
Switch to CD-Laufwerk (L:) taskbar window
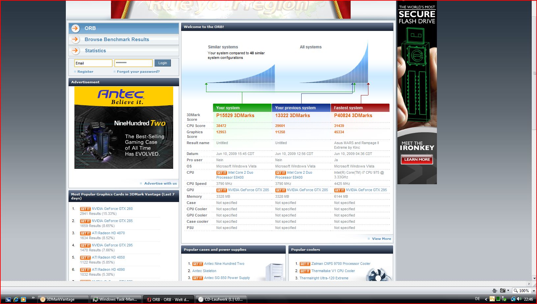click(222, 299)
